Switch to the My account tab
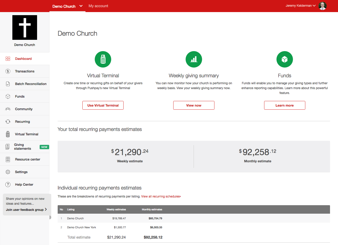The height and width of the screenshot is (245, 338). click(x=98, y=6)
